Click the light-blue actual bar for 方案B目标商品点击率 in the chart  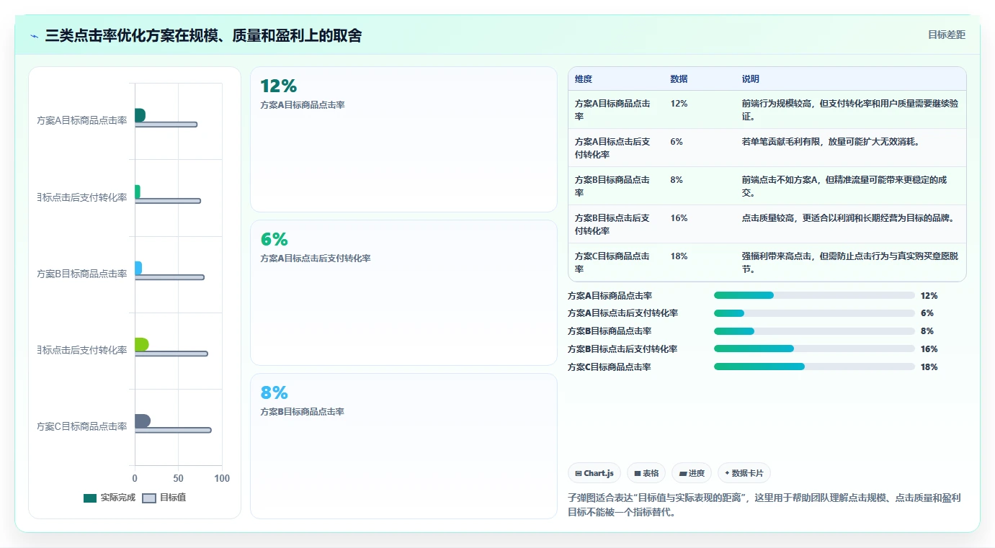click(x=138, y=268)
